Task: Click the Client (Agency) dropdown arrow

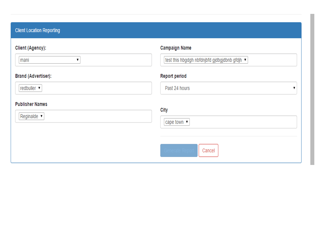Action: (78, 60)
